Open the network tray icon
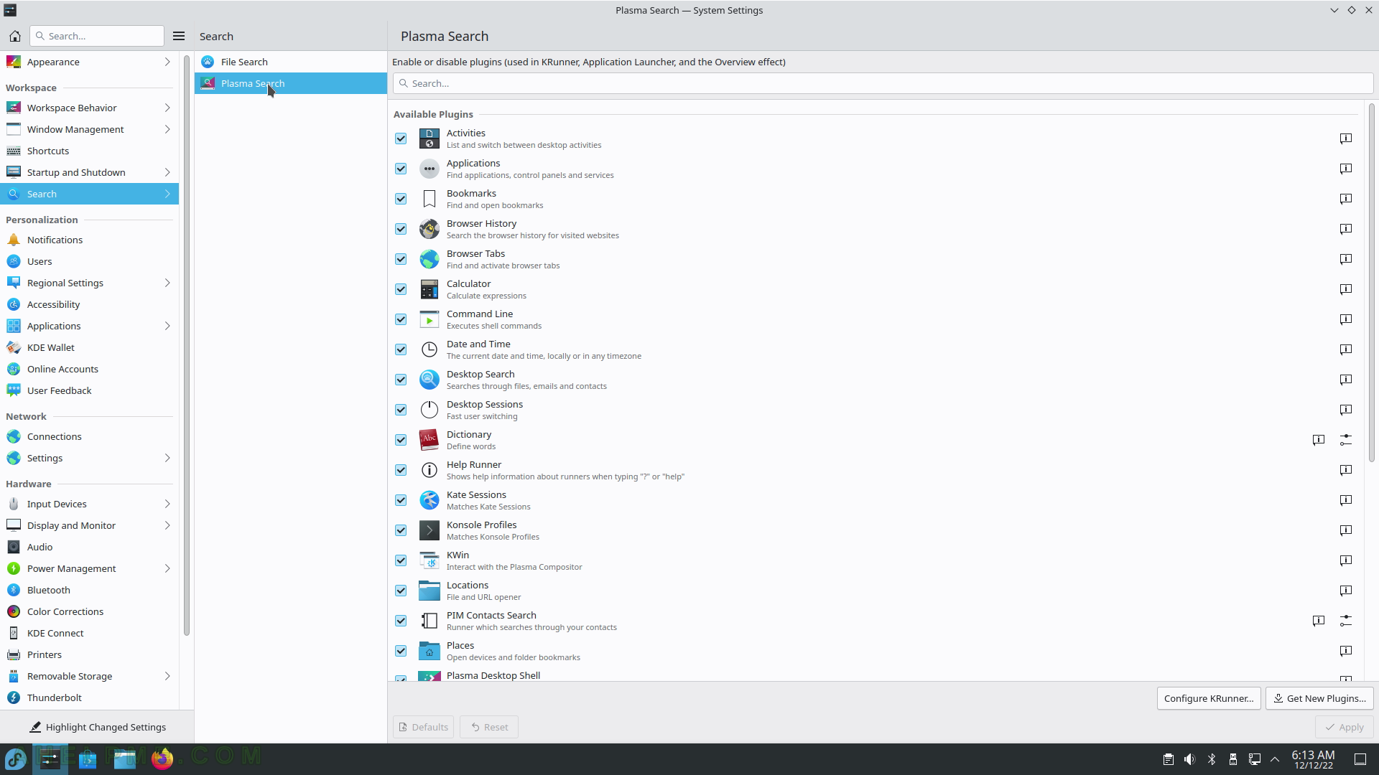Screen dimensions: 1379x775 [1255, 759]
